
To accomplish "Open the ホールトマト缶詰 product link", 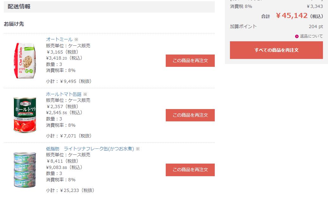I will tap(64, 94).
